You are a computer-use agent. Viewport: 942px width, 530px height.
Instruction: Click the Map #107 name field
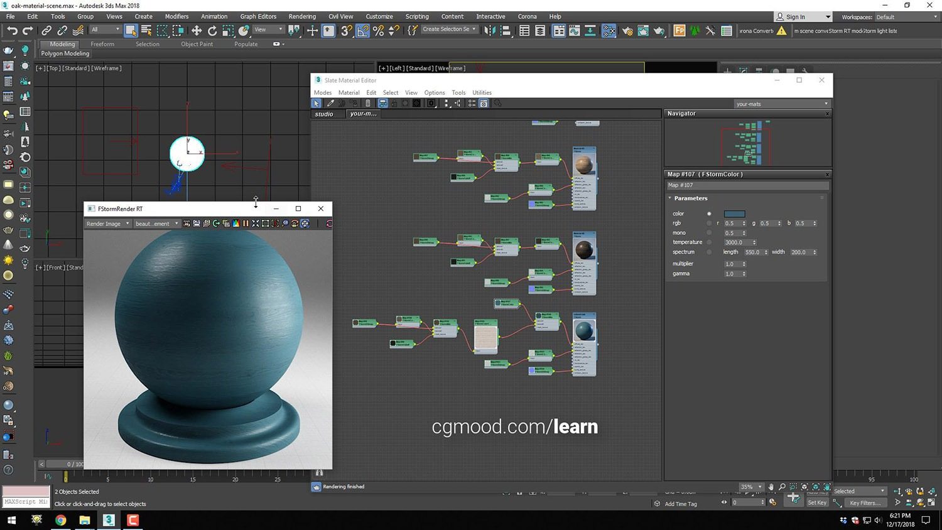click(x=747, y=185)
